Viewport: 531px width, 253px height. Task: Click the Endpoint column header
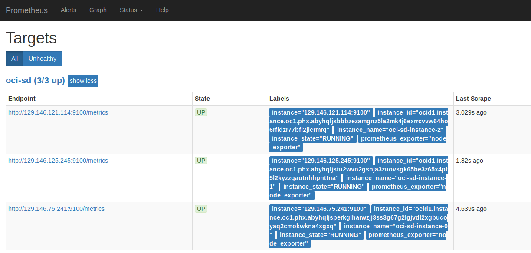[x=22, y=99]
